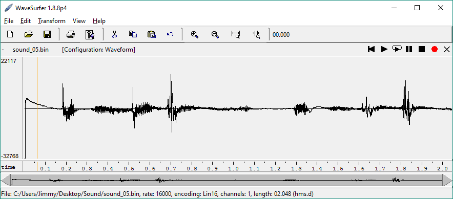The image size is (453, 199).
Task: Nudge overview scroll right with arrow
Action: tap(447, 180)
